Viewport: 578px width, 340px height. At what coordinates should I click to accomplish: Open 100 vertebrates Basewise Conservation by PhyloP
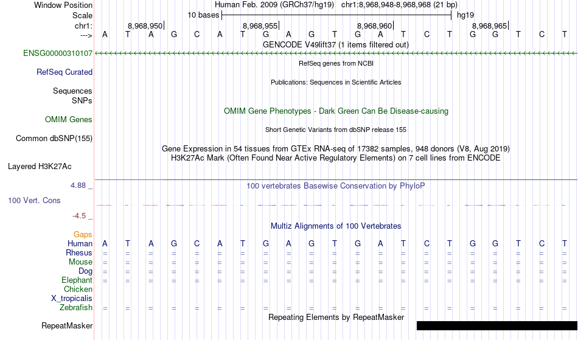click(x=336, y=186)
